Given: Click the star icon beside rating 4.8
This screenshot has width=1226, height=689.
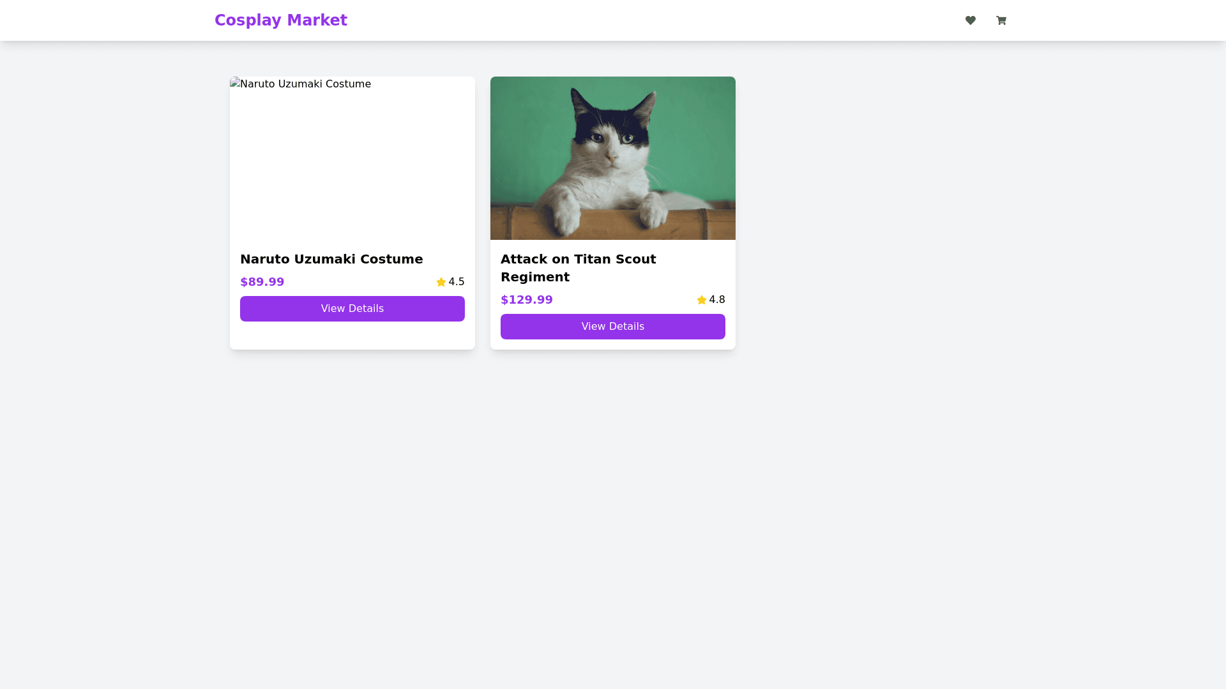Looking at the screenshot, I should coord(701,300).
